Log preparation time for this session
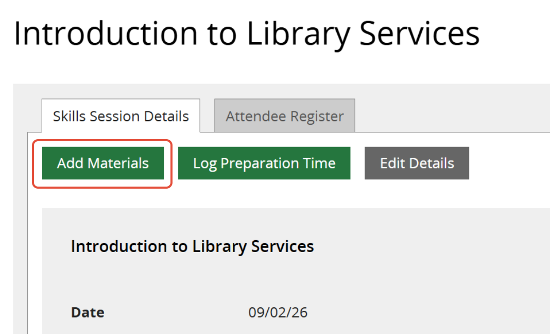 point(264,163)
